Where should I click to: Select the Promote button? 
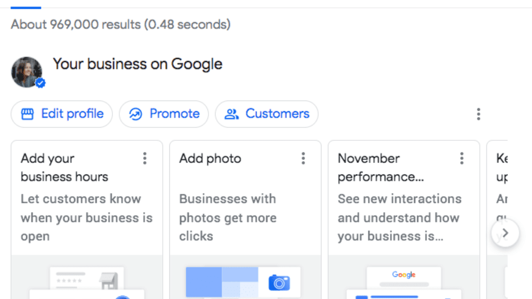164,114
